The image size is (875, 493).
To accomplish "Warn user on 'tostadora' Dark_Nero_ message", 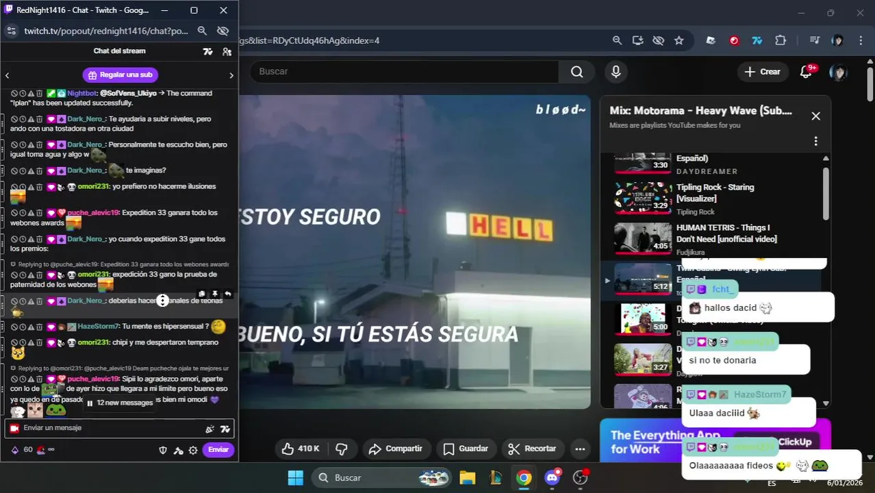I will [x=31, y=119].
